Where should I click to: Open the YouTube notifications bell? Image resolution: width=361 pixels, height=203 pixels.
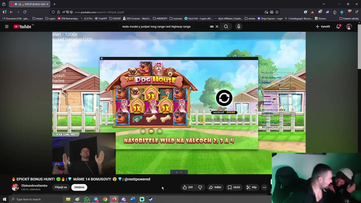click(x=338, y=27)
